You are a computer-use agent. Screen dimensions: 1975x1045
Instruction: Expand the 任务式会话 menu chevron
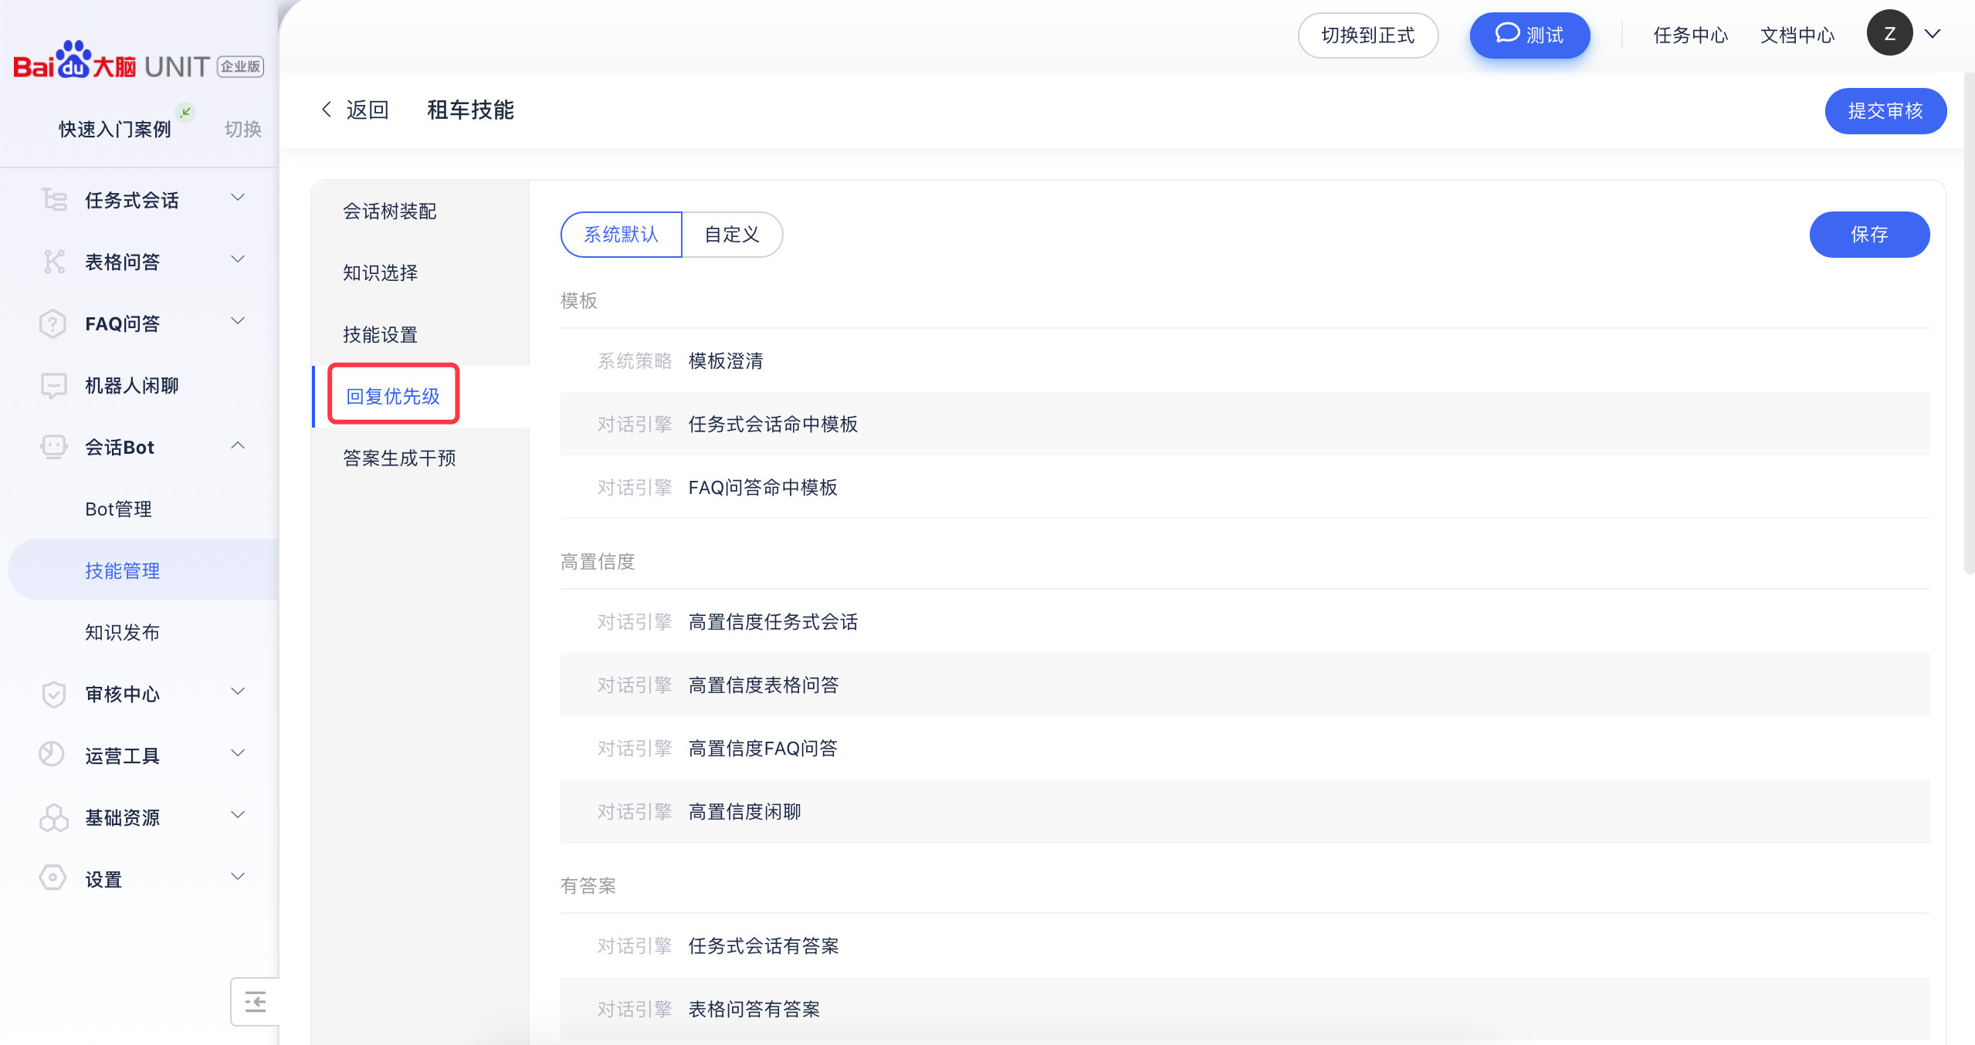pyautogui.click(x=239, y=198)
